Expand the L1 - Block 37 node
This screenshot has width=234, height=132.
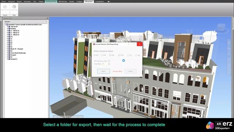8,33
